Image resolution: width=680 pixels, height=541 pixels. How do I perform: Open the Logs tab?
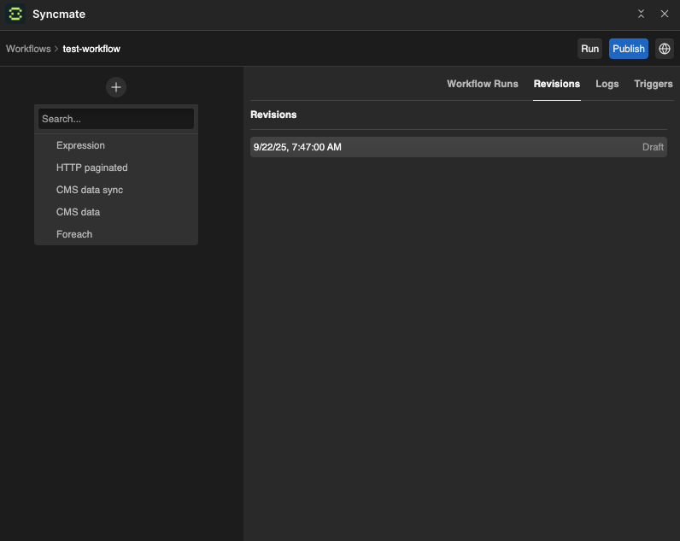[x=607, y=84]
